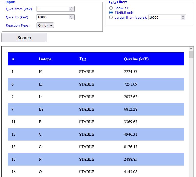This screenshot has height=177, width=196.
Task: Focus the Q-val to input field
Action: (53, 17)
